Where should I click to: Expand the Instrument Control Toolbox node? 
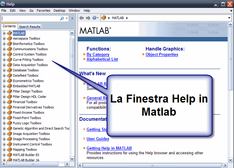tap(4, 144)
